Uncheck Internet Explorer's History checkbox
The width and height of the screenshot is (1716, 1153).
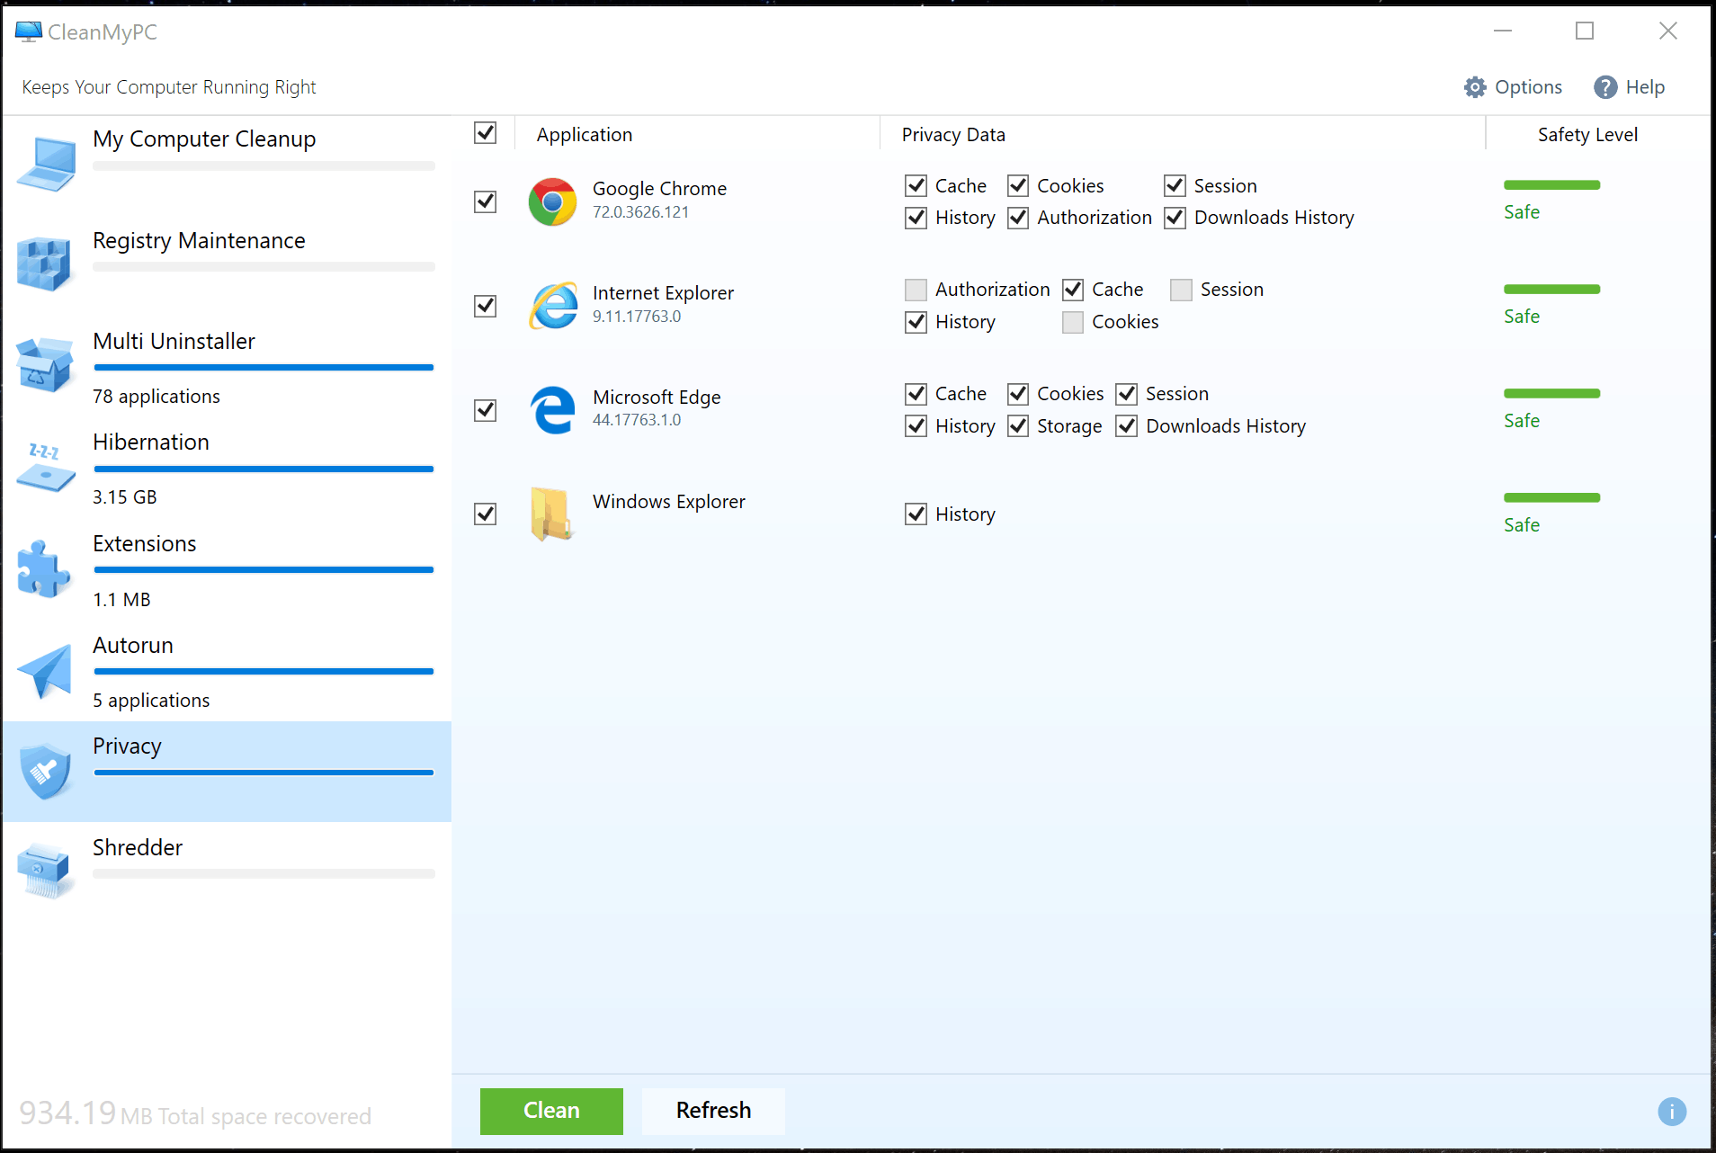point(916,322)
